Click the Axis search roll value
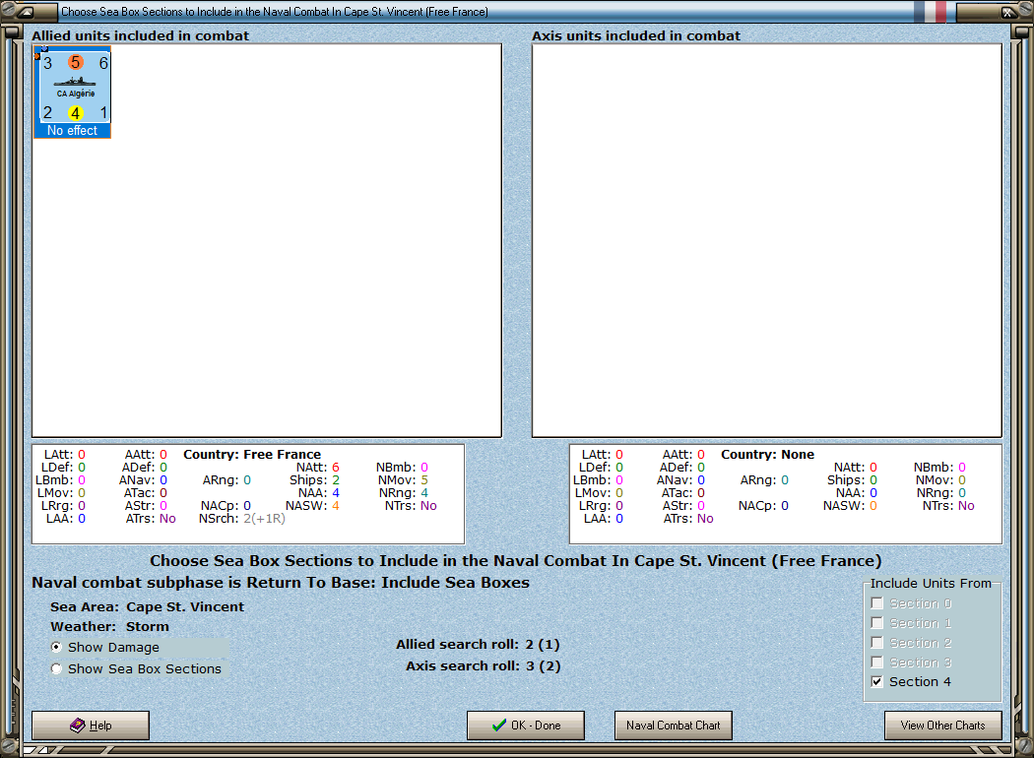 point(544,665)
